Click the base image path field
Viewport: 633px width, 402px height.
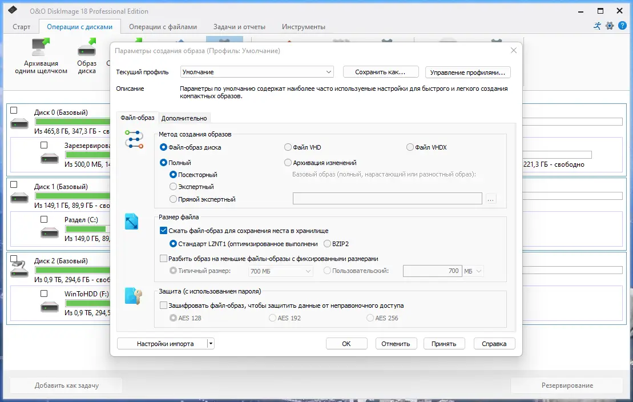(387, 198)
